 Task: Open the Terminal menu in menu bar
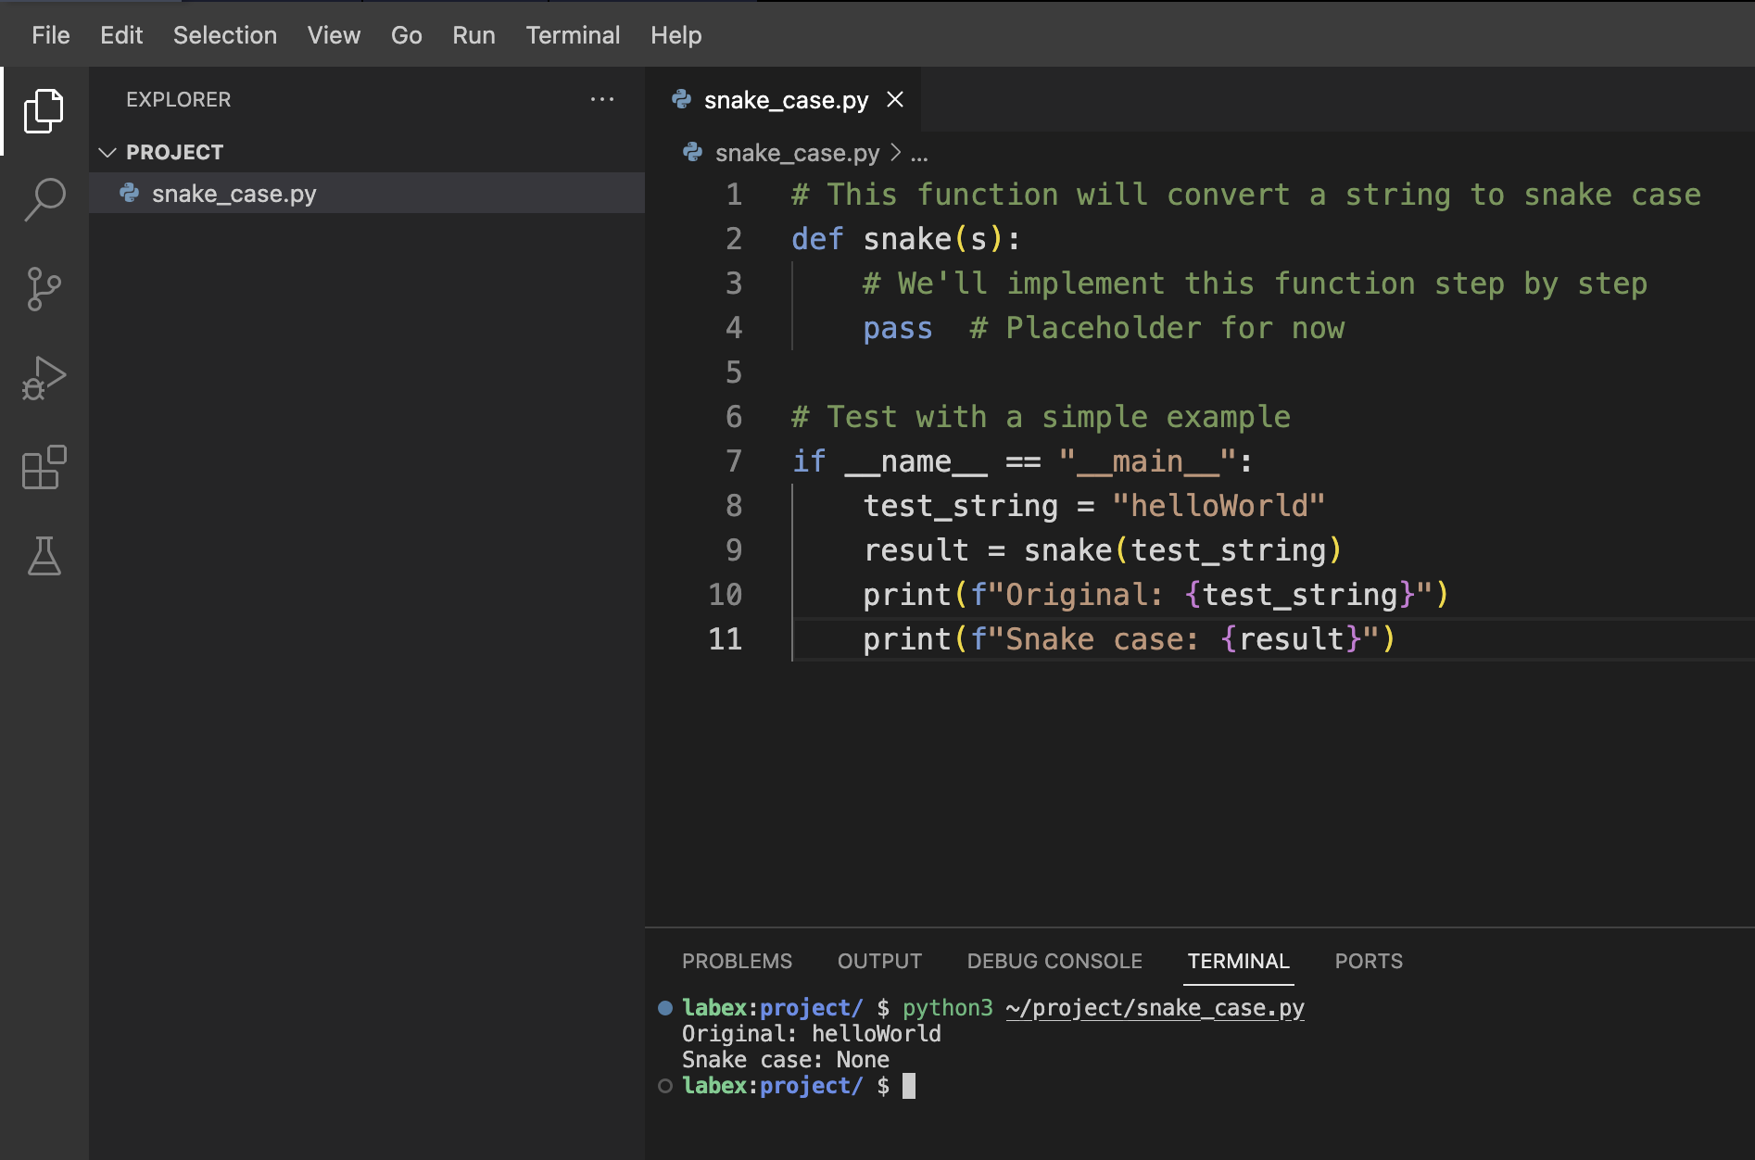(573, 35)
